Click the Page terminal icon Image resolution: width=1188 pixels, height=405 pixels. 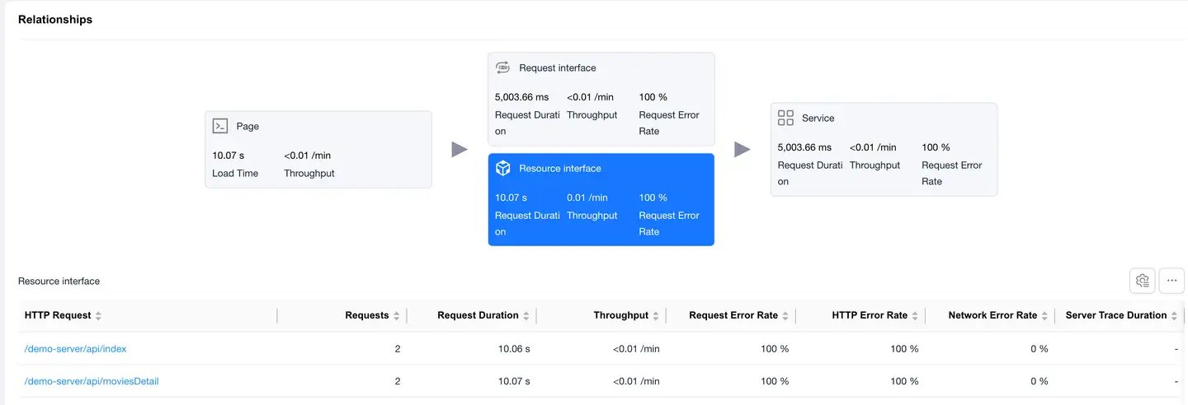220,126
